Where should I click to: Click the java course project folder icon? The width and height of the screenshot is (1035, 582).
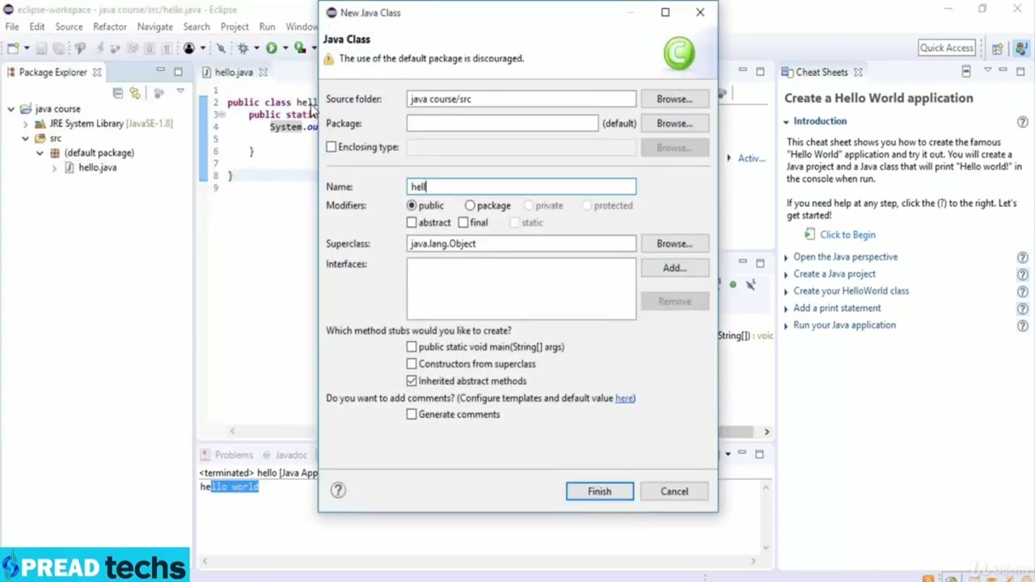(26, 108)
